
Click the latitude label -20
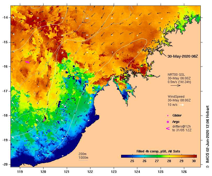tap(5, 164)
